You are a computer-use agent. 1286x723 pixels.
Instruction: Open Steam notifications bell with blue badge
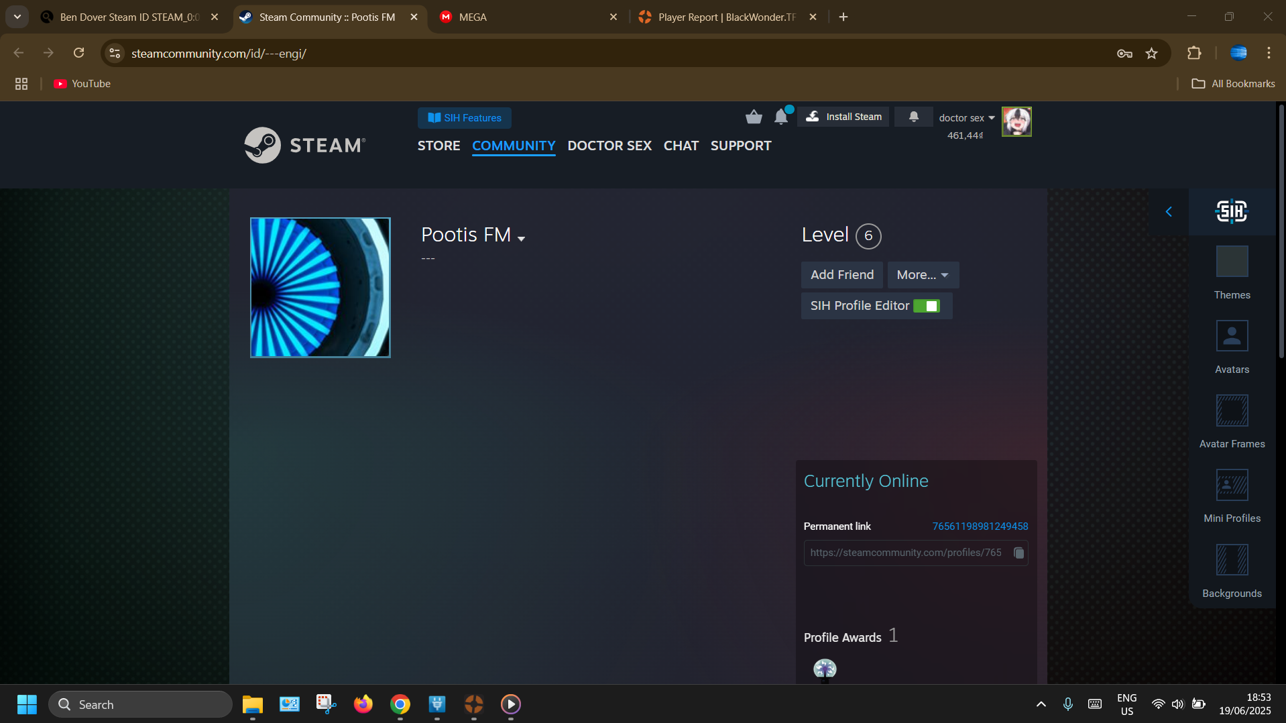coord(781,117)
